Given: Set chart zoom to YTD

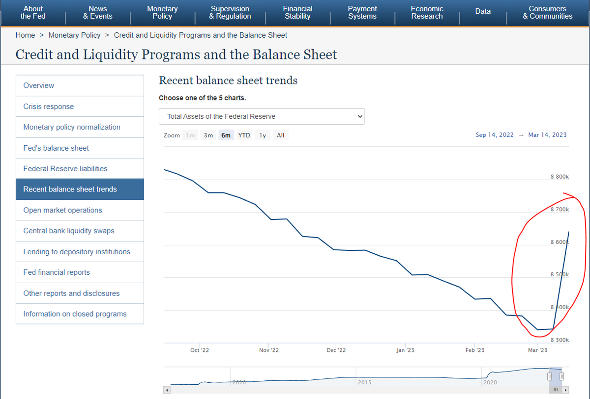Looking at the screenshot, I should pos(244,135).
